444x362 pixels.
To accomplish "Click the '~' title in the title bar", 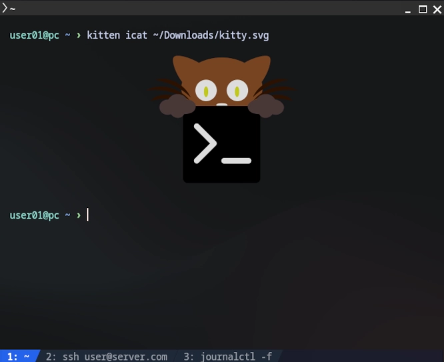I will pyautogui.click(x=13, y=9).
